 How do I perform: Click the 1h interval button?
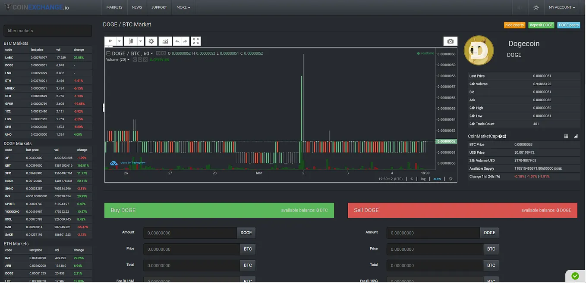(x=110, y=41)
